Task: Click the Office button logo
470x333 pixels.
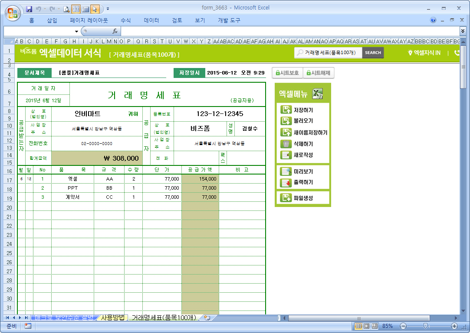Action: (12, 11)
